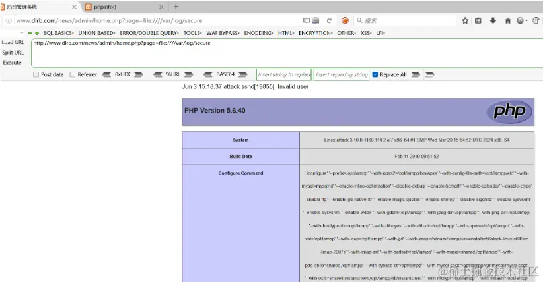Click the last arrow in HackBar row
Viewport: 543px width, 282px height.
430,74
